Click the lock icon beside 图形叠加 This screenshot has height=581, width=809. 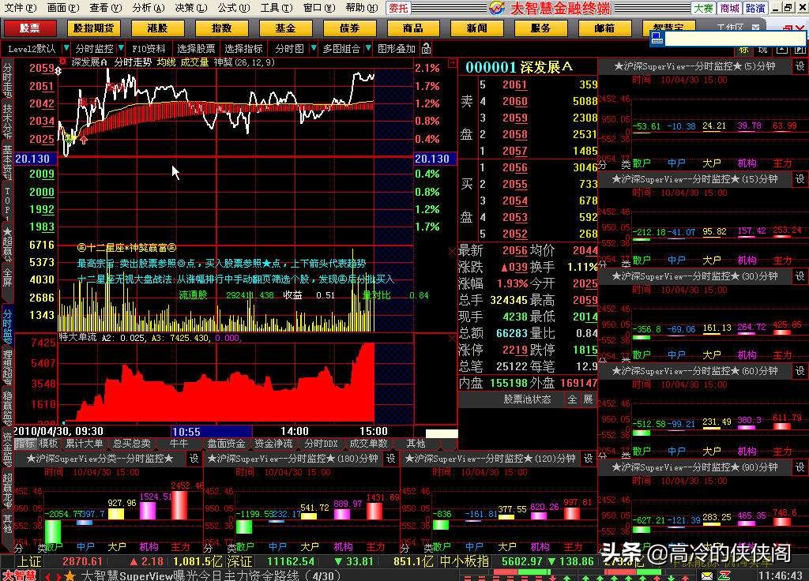(426, 49)
